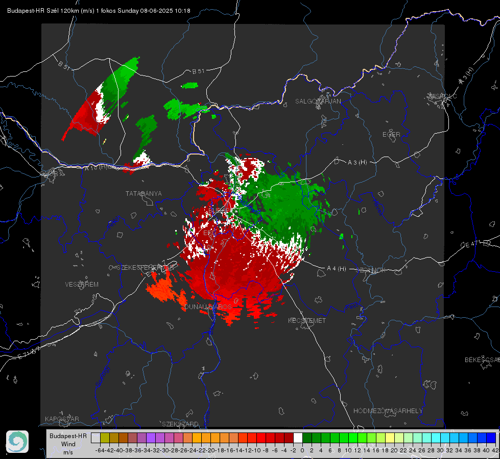Click the radar title text at the top
This screenshot has width=500, height=459.
[x=99, y=11]
